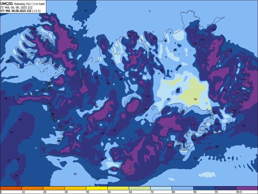Click the 95–99.9 indigo legend swatch
The image size is (258, 194).
pyautogui.click(x=225, y=188)
